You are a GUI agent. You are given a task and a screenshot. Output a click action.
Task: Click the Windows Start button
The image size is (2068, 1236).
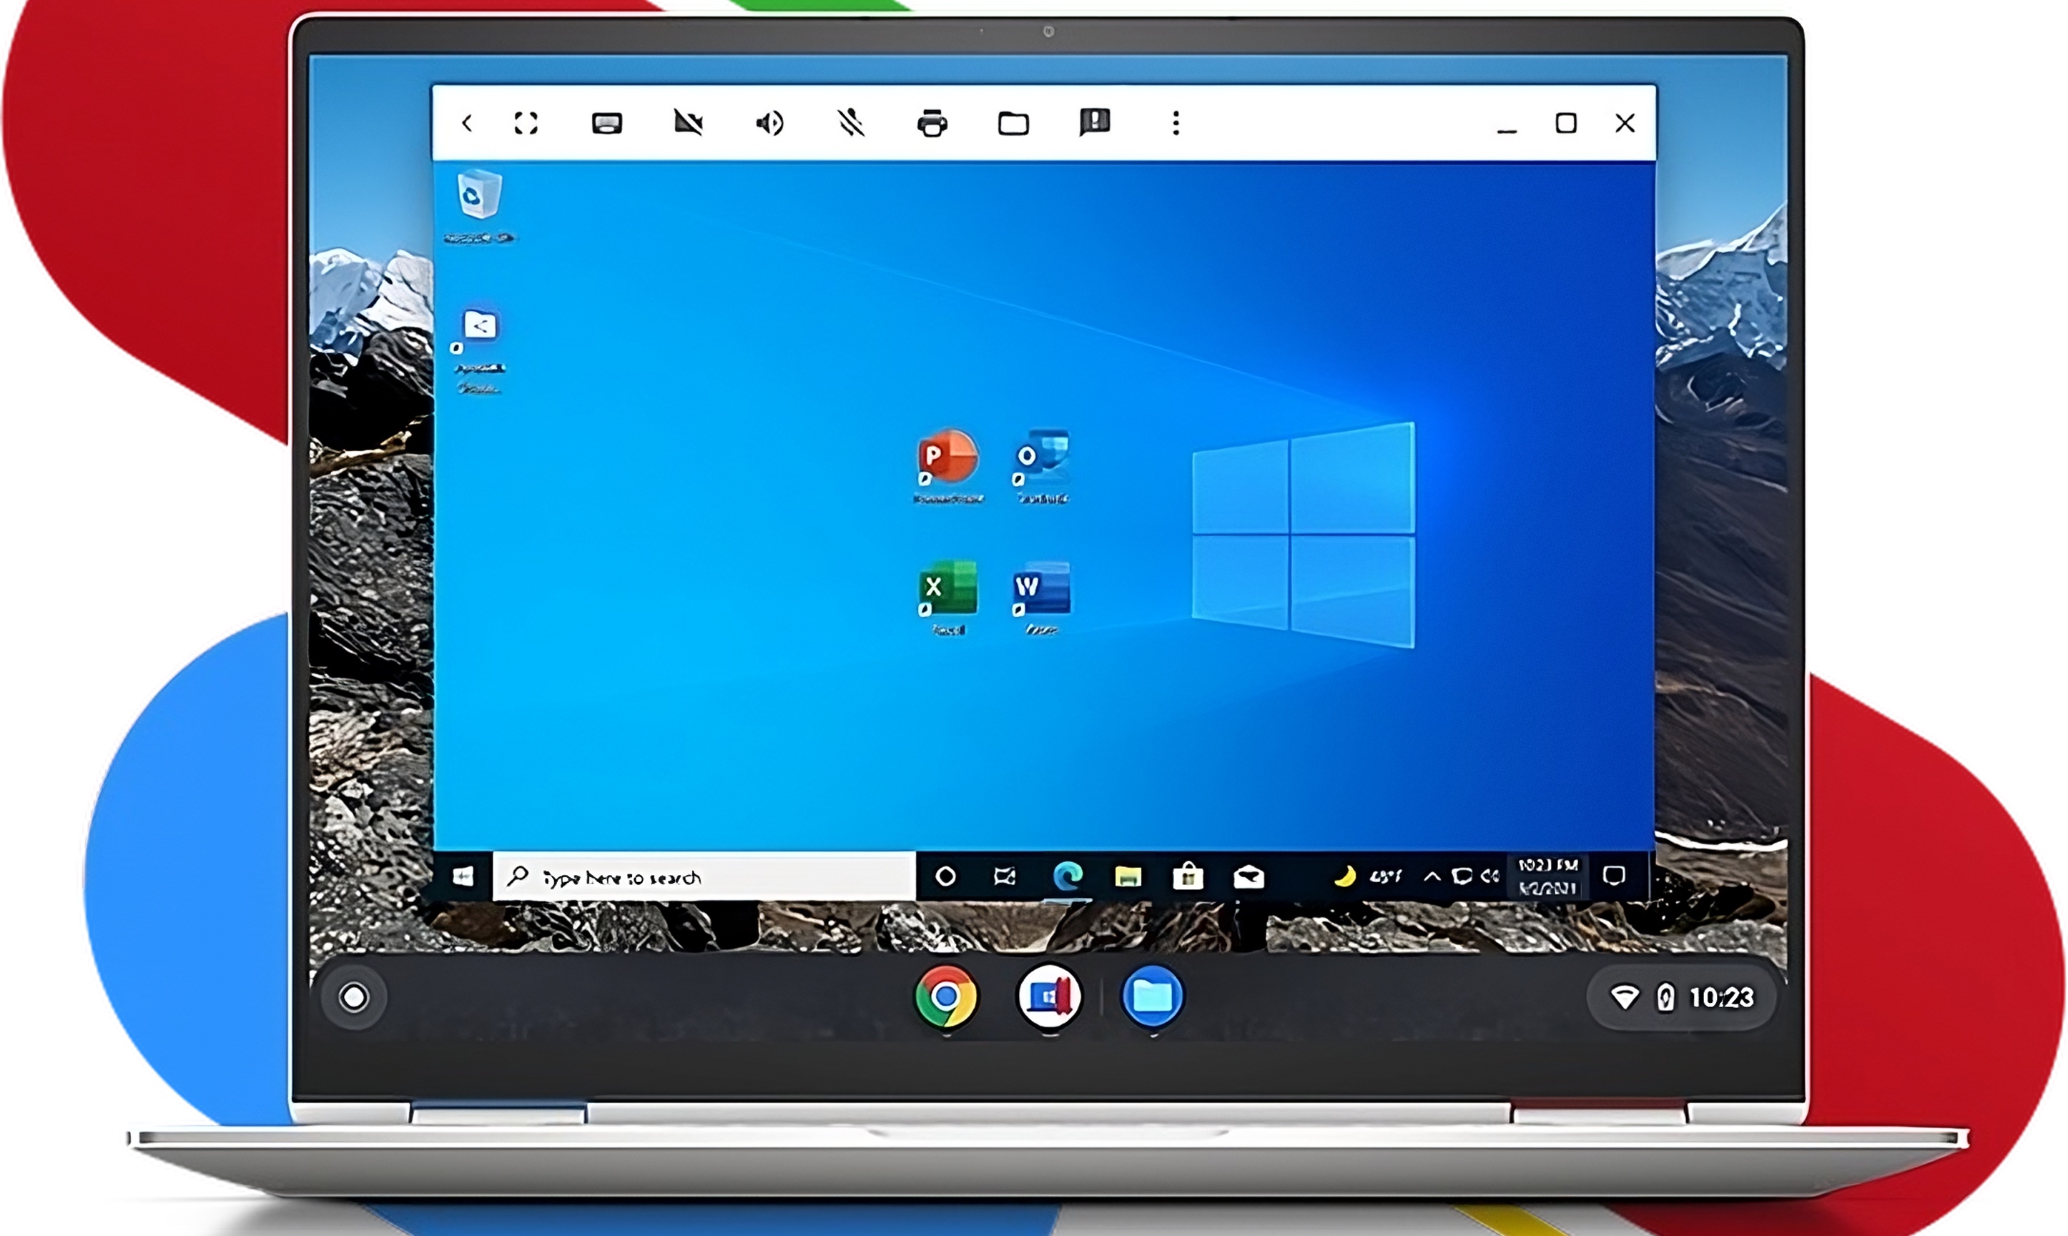click(463, 876)
